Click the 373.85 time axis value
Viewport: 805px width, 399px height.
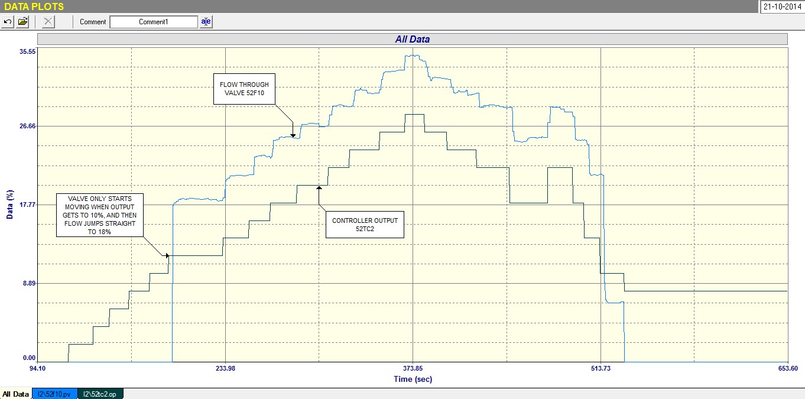(413, 368)
